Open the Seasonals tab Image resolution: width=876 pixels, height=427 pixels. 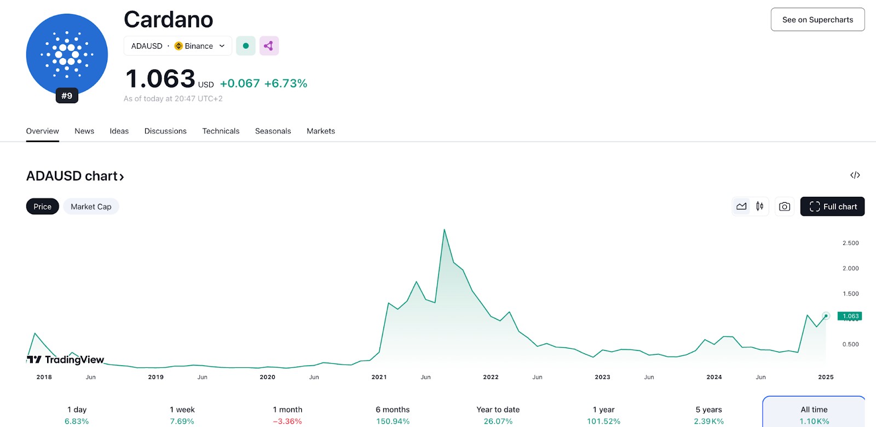click(273, 131)
